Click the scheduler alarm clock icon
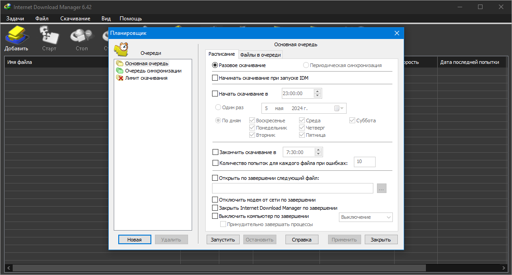 tap(121, 49)
